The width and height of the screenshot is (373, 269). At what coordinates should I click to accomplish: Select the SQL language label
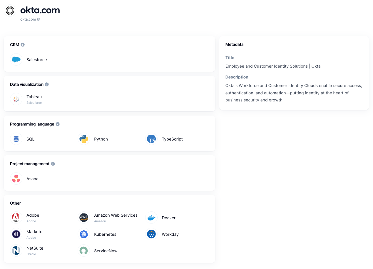click(x=31, y=139)
